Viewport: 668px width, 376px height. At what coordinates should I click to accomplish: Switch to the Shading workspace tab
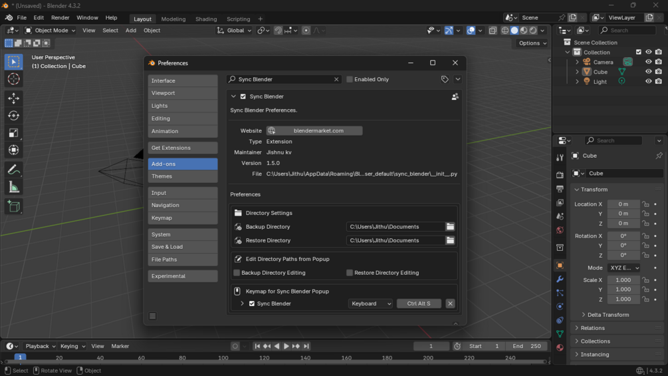click(206, 19)
